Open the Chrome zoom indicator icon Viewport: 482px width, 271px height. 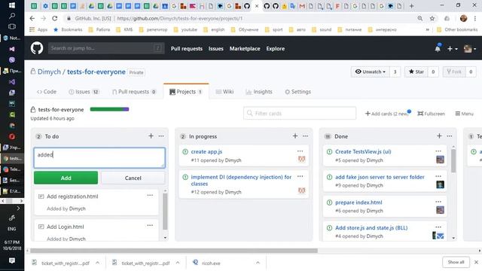click(420, 18)
